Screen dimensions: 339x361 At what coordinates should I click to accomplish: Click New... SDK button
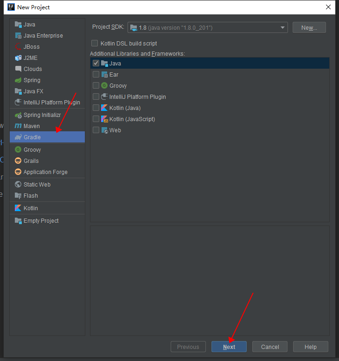point(309,28)
